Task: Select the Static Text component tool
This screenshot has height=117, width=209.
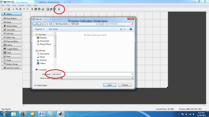Action: (x=11, y=38)
